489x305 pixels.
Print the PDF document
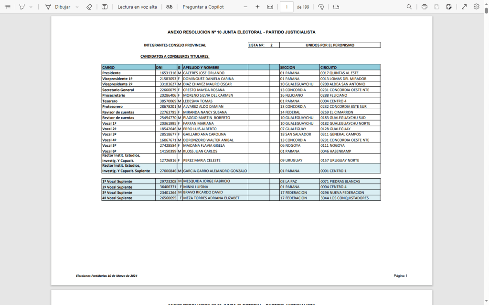425,7
